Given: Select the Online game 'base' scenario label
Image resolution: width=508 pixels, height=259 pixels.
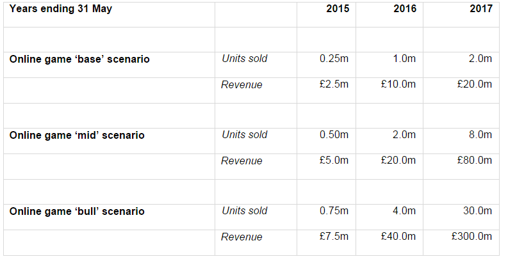Looking at the screenshot, I should (79, 59).
